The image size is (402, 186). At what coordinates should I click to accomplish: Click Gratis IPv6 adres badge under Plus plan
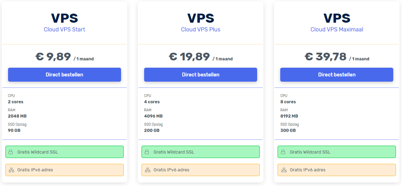200,170
